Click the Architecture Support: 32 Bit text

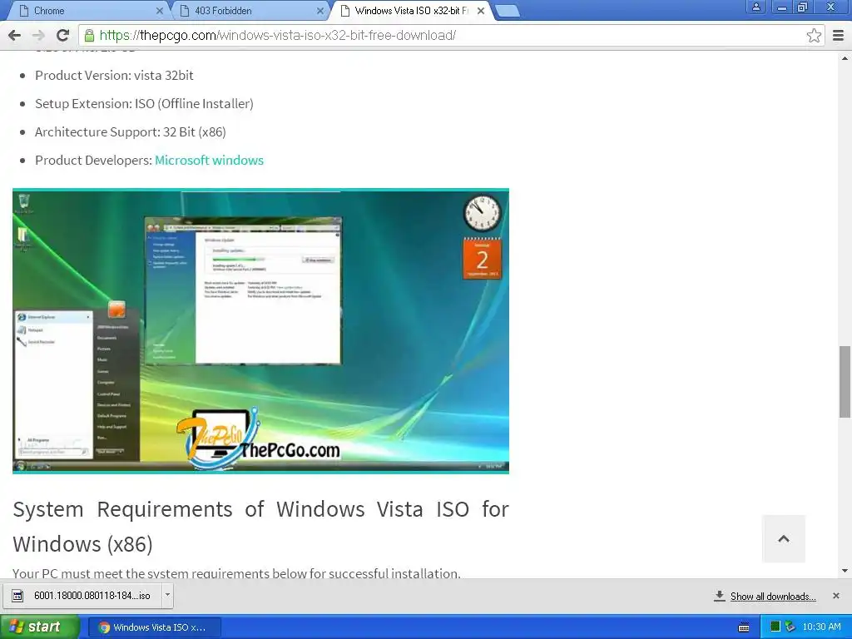(x=131, y=132)
